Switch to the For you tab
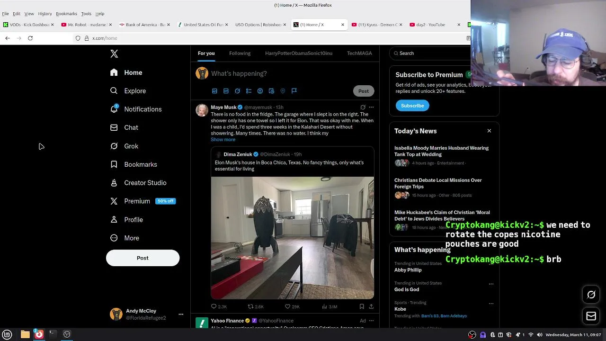The height and width of the screenshot is (341, 606). pos(206,54)
